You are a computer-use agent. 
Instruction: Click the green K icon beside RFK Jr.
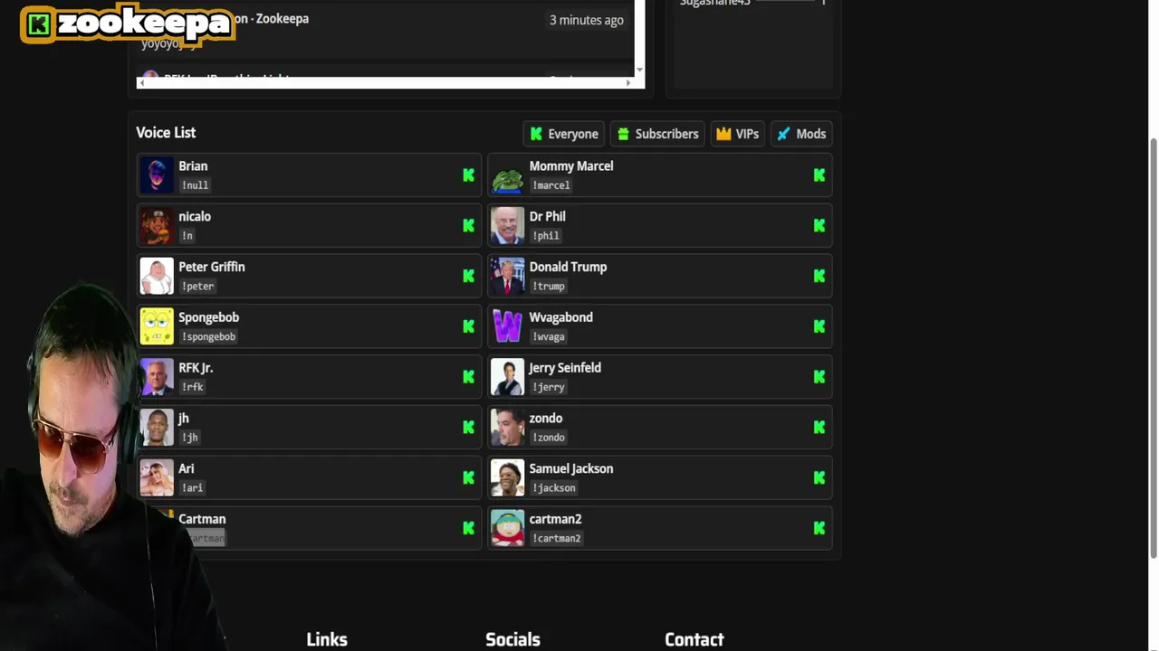468,377
